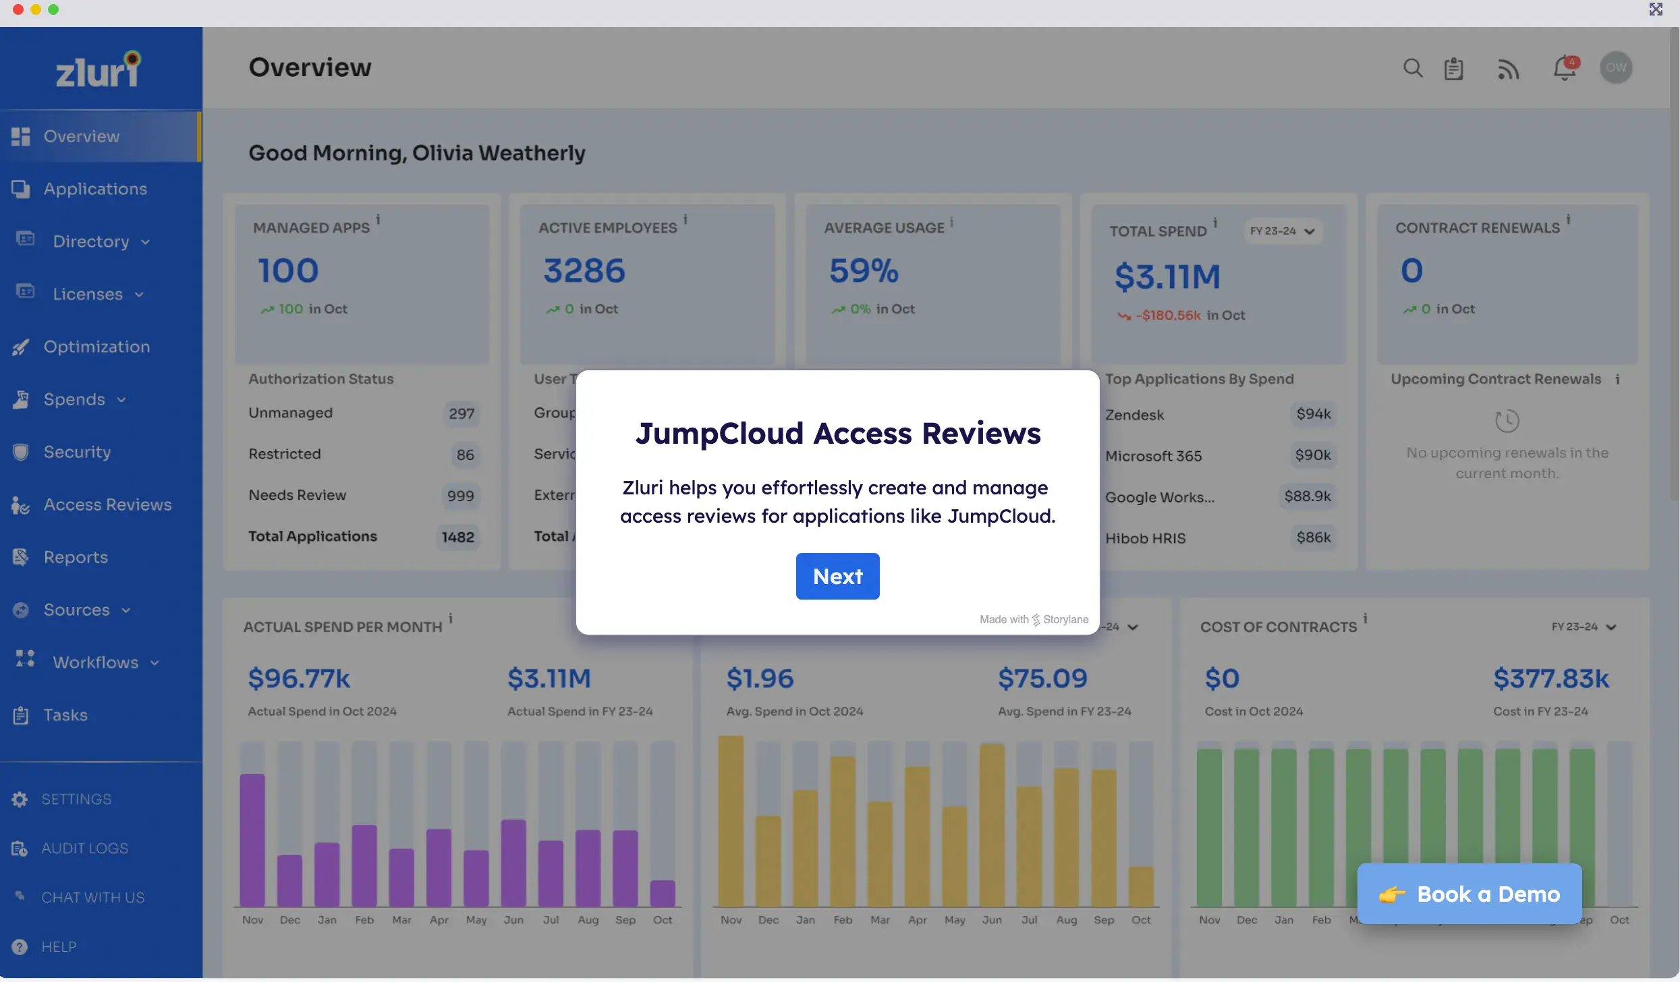Click the Applications sidebar icon
The height and width of the screenshot is (982, 1680).
(21, 189)
